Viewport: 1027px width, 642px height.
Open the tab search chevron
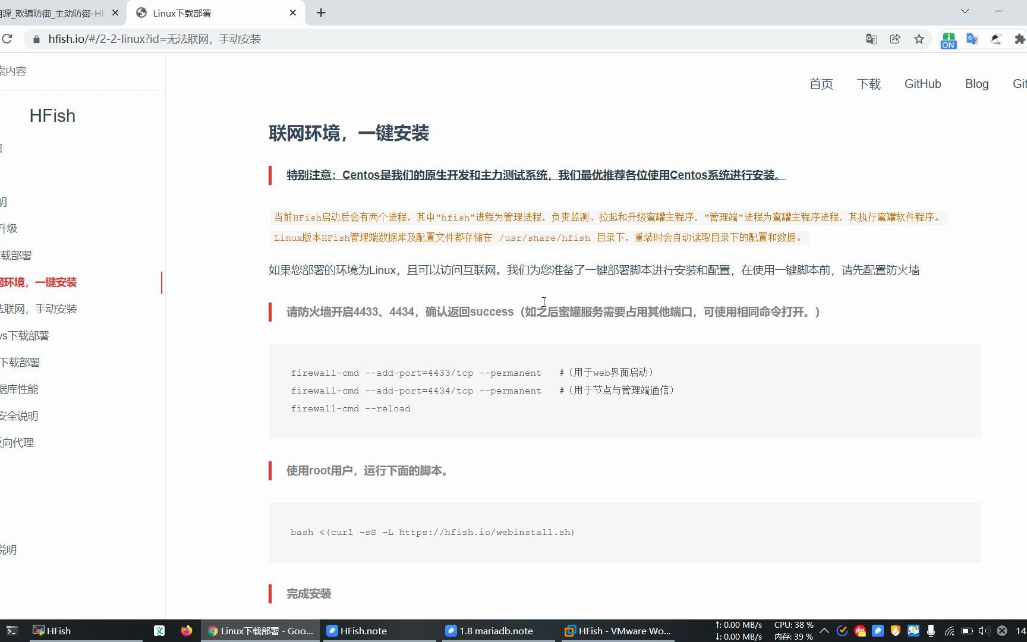click(x=965, y=11)
